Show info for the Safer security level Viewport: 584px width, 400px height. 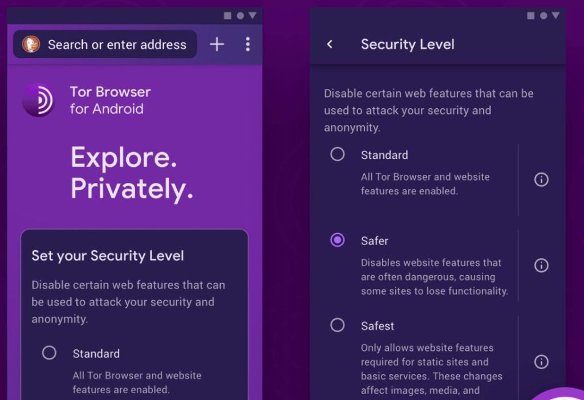coord(541,266)
